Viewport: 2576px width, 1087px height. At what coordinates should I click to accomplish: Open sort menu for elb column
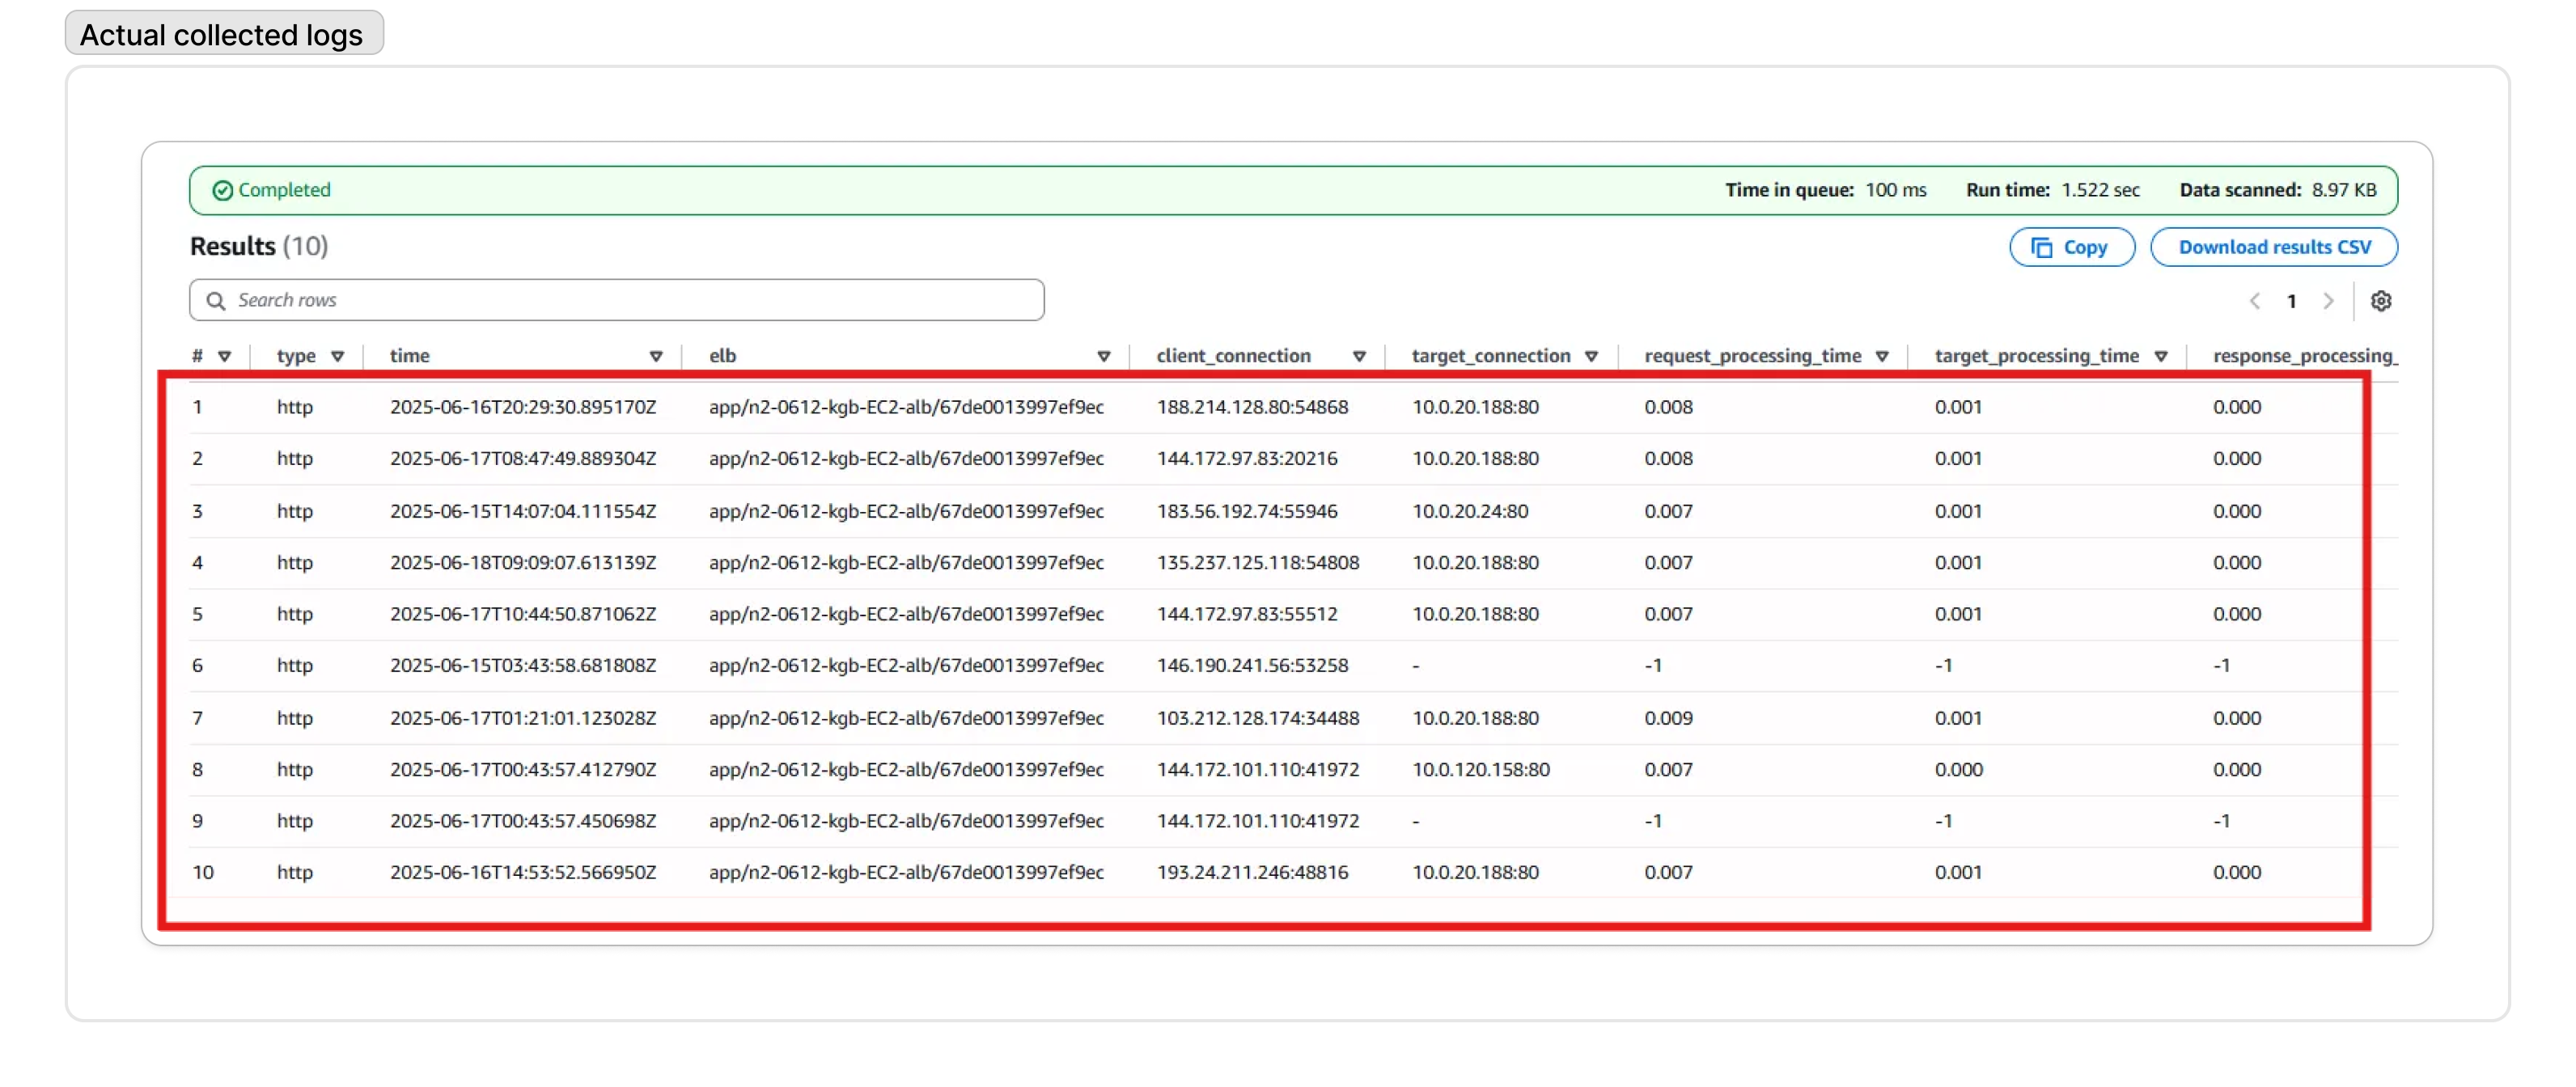coord(1104,356)
